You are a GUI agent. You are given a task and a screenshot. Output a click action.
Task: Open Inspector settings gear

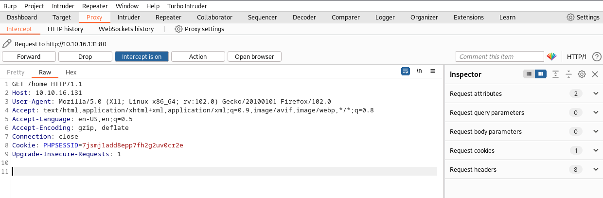[x=582, y=74]
